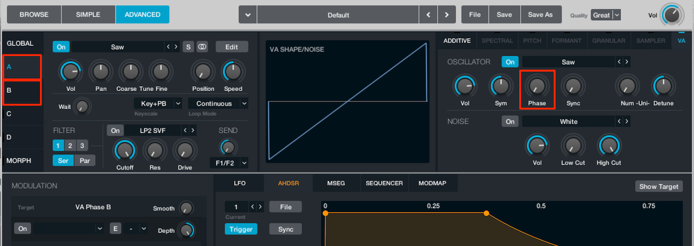The image size is (694, 246).
Task: Open the MODMAP tab
Action: (432, 183)
